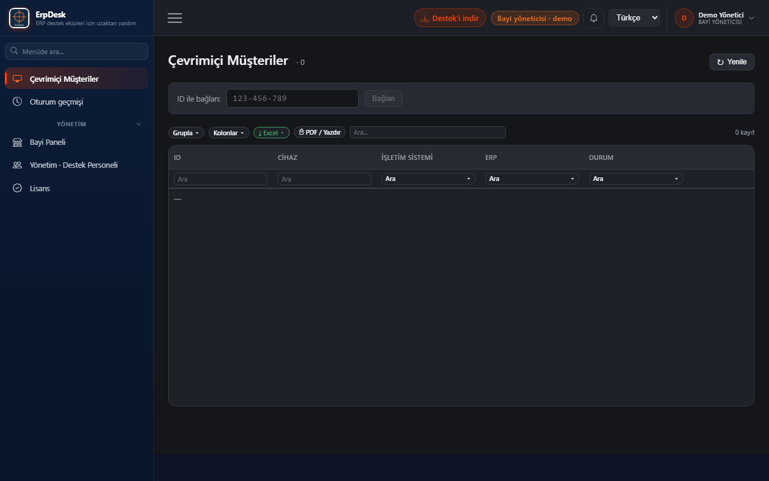This screenshot has width=769, height=481.
Task: Click the Destek Personeli people icon
Action: [x=17, y=165]
